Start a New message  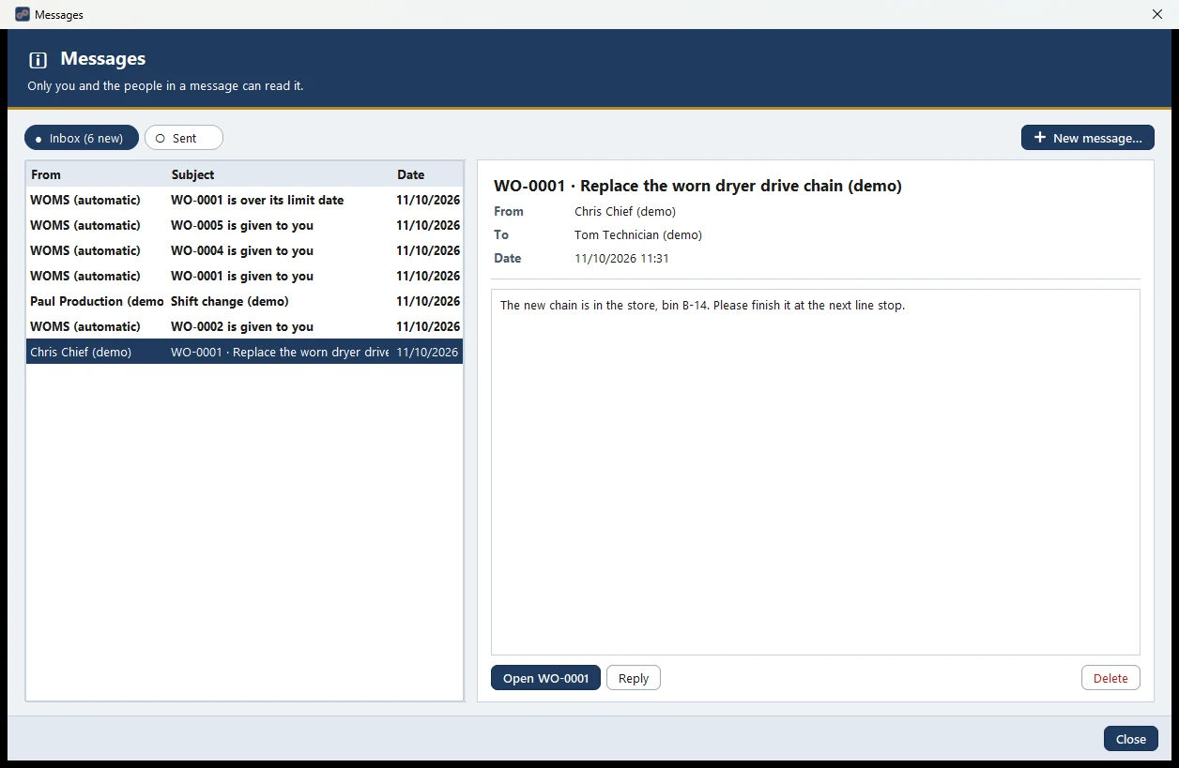click(1088, 138)
